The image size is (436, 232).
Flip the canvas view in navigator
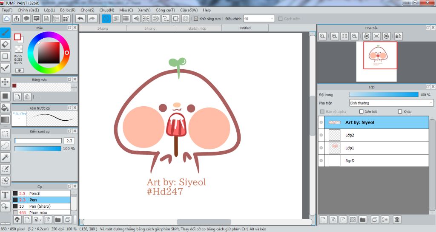point(399,36)
